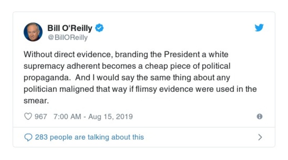Click the blue speech bubble reply icon

(28, 137)
